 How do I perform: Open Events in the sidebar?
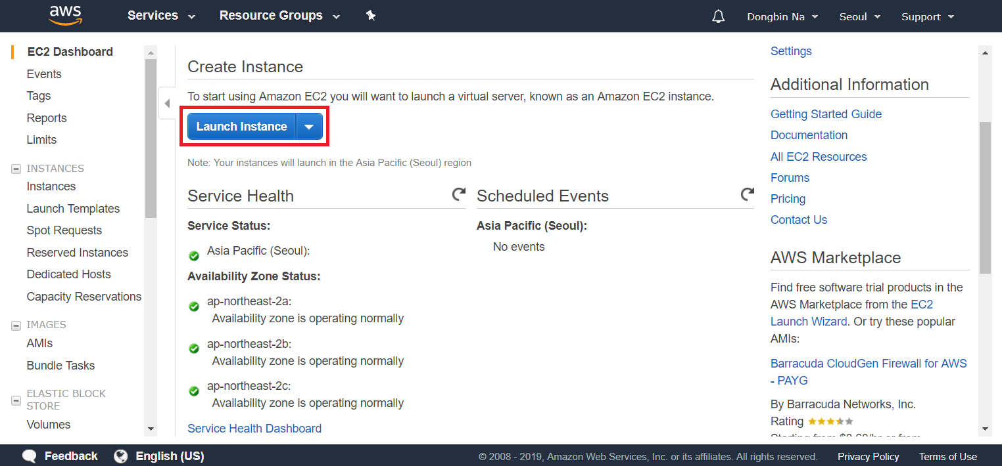44,74
